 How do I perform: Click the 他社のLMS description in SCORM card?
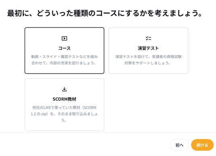click(64, 108)
